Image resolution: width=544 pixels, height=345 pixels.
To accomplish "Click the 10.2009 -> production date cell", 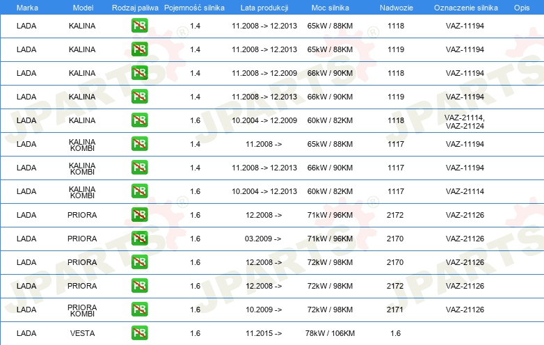I will [264, 310].
